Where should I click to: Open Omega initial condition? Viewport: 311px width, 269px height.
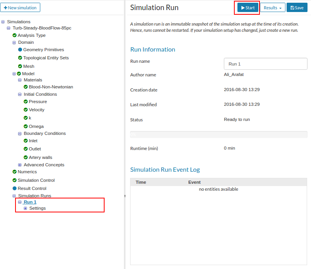[36, 126]
